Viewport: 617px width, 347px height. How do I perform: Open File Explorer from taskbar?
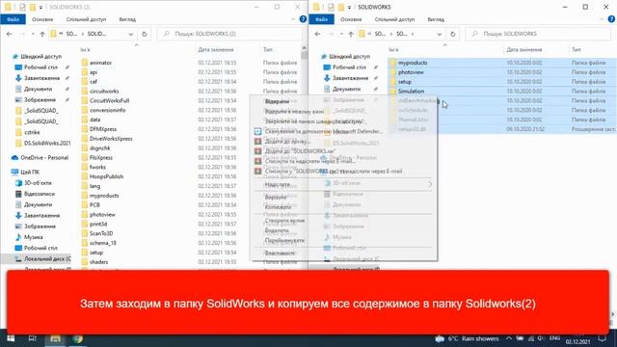pyautogui.click(x=55, y=338)
